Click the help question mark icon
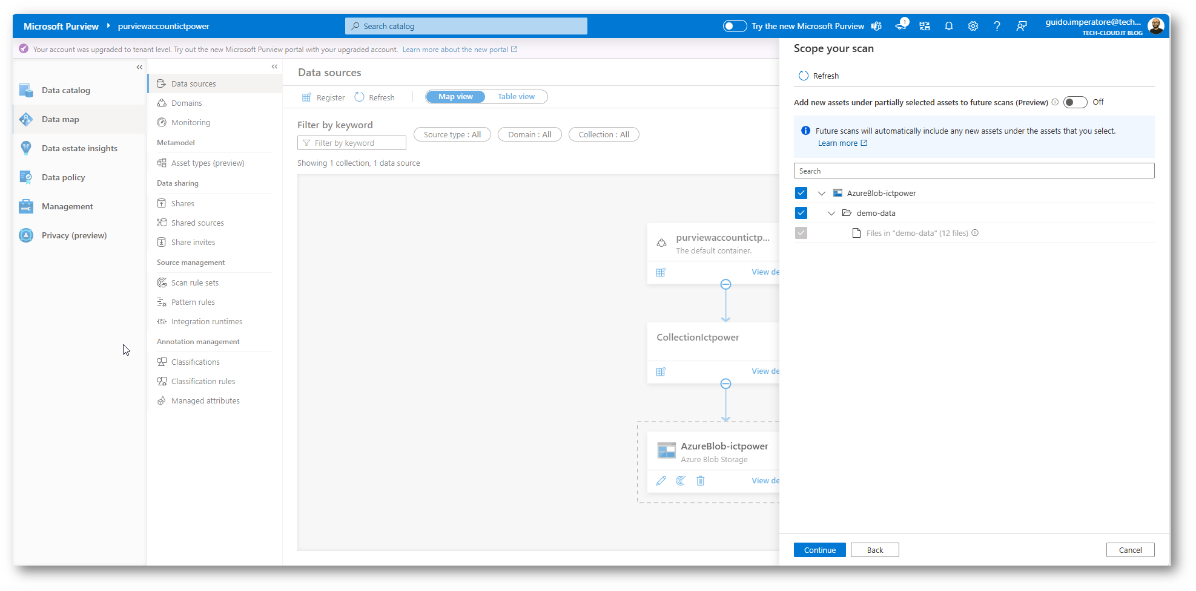This screenshot has height=591, width=1196. (x=997, y=26)
